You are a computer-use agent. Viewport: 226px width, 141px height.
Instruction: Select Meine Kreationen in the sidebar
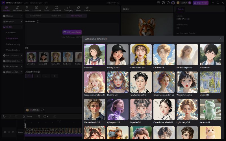(13, 50)
